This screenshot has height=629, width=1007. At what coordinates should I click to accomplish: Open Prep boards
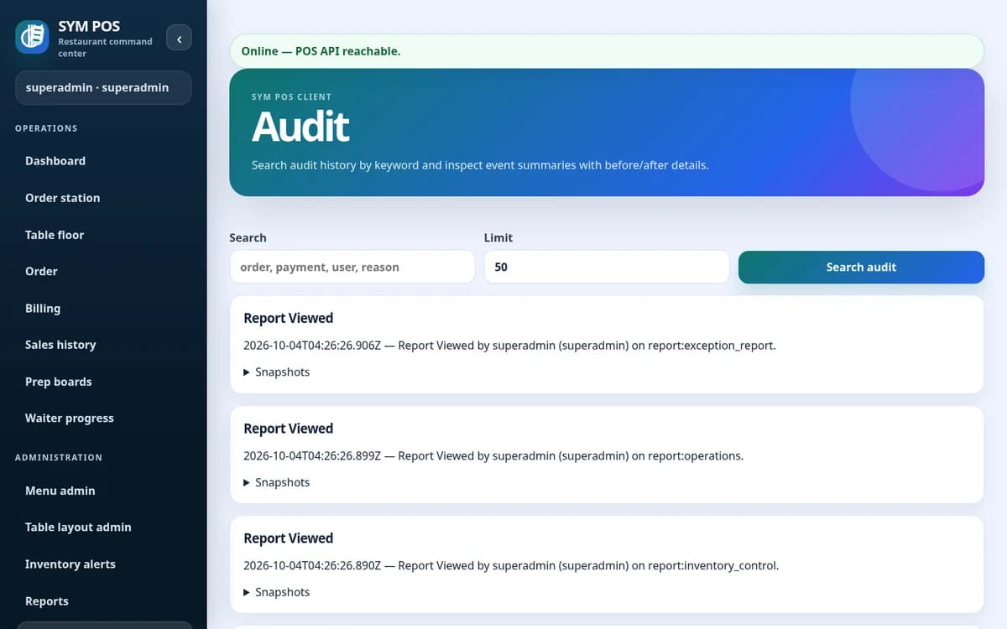tap(103, 382)
